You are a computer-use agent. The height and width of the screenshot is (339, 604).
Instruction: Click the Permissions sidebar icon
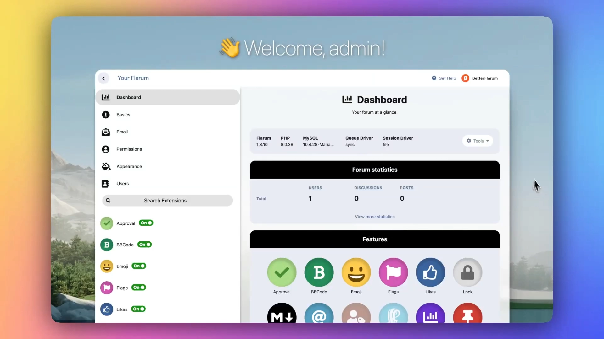tap(106, 149)
